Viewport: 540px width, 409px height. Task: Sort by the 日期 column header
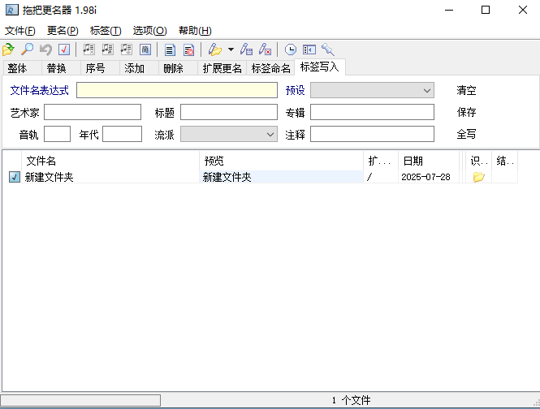click(x=429, y=161)
